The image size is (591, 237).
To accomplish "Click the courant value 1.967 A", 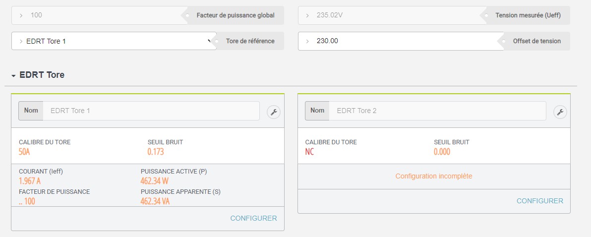I will (30, 180).
